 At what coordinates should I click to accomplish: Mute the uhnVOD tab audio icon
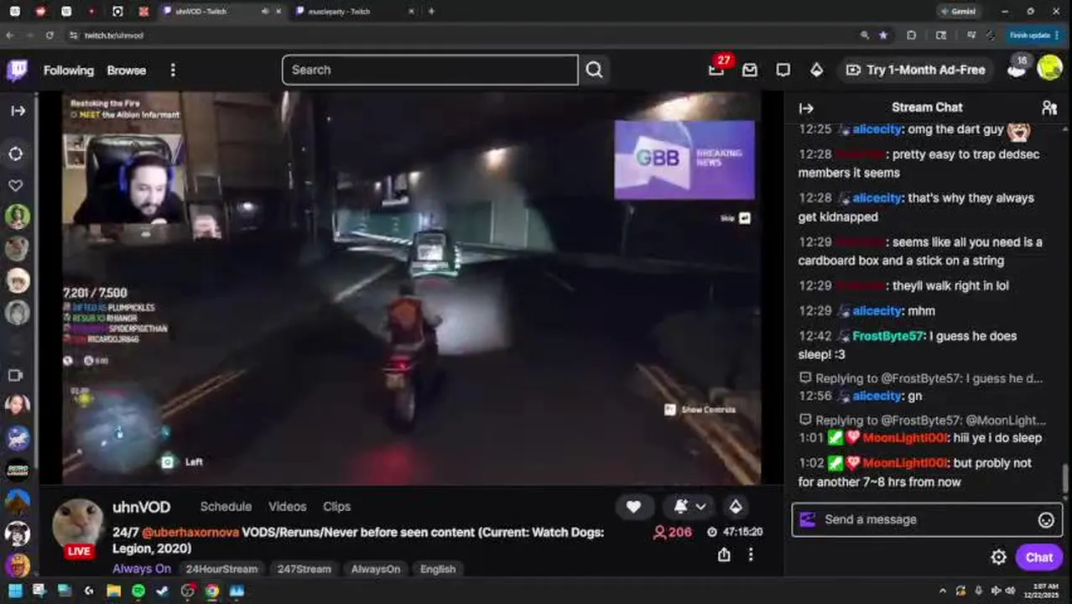[265, 12]
